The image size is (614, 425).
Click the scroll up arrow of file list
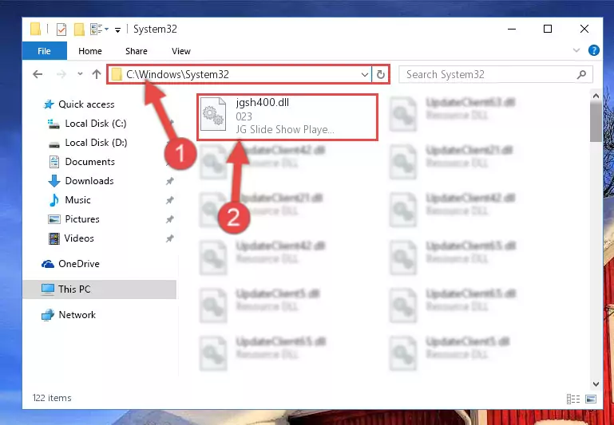click(x=596, y=96)
